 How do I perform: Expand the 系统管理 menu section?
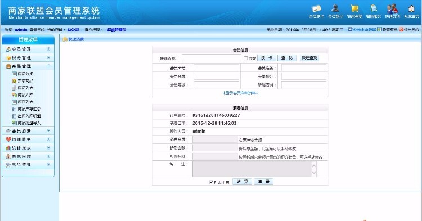48,165
